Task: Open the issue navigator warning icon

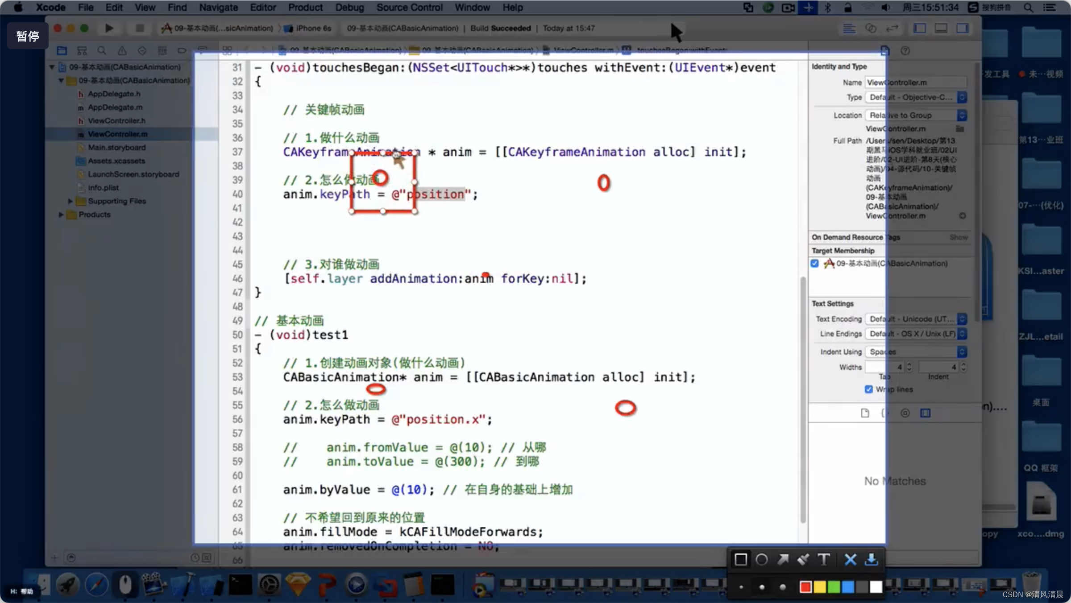Action: click(x=122, y=50)
